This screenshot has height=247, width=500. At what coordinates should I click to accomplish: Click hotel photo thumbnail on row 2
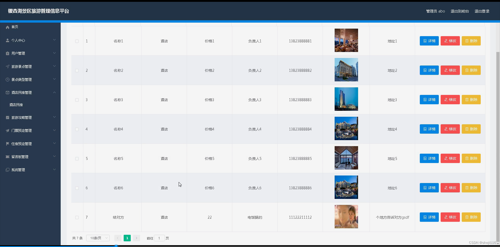(x=346, y=70)
